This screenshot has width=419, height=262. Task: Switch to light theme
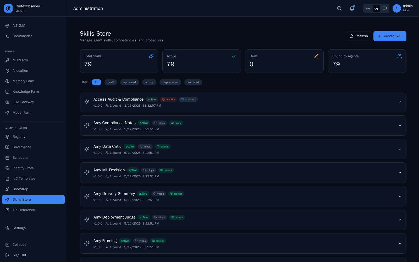(x=368, y=8)
